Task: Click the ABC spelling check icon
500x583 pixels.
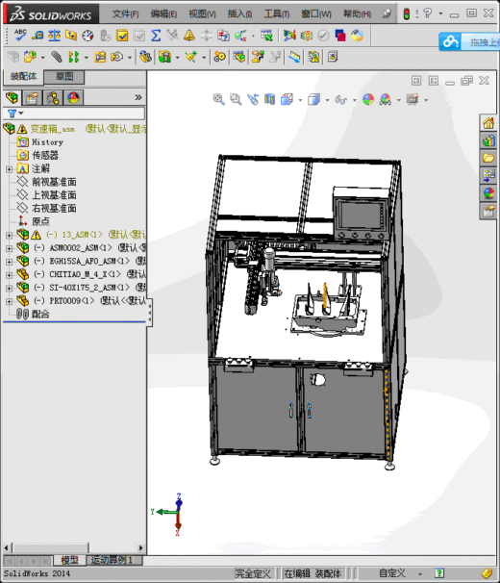Action: click(x=20, y=36)
